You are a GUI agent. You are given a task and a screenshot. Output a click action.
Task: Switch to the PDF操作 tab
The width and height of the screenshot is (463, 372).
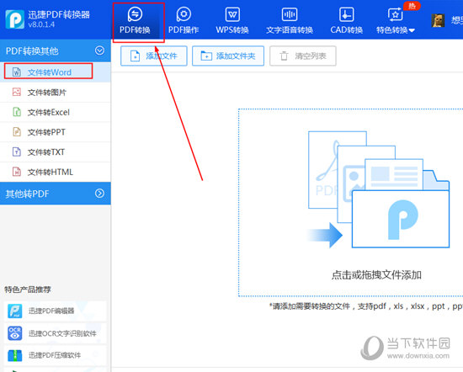click(184, 21)
